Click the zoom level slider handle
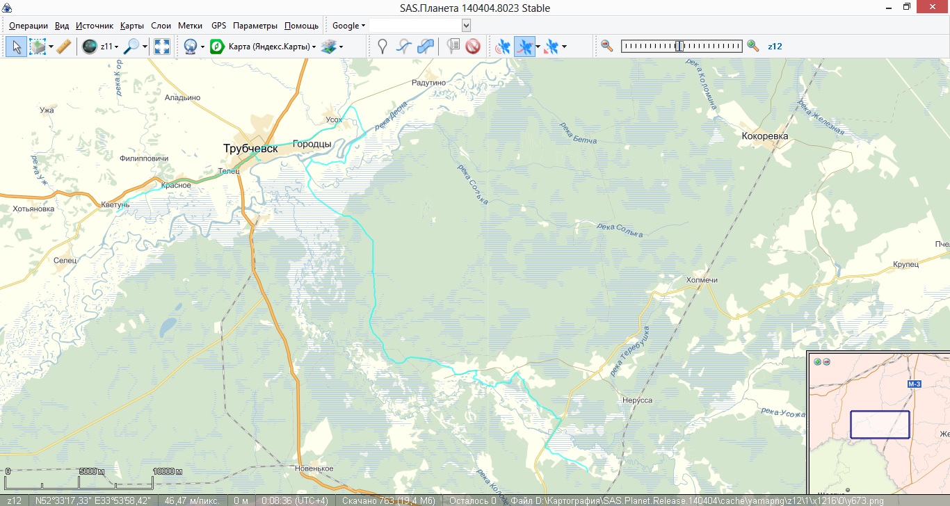The image size is (950, 506). [x=679, y=46]
